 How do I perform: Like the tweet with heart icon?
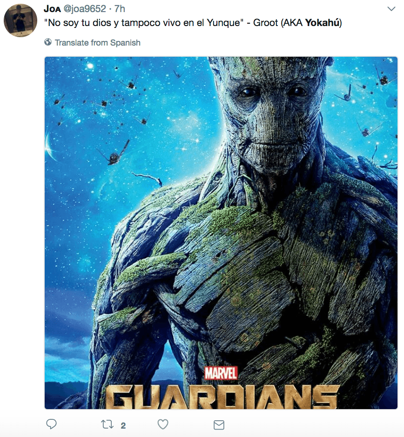click(162, 424)
